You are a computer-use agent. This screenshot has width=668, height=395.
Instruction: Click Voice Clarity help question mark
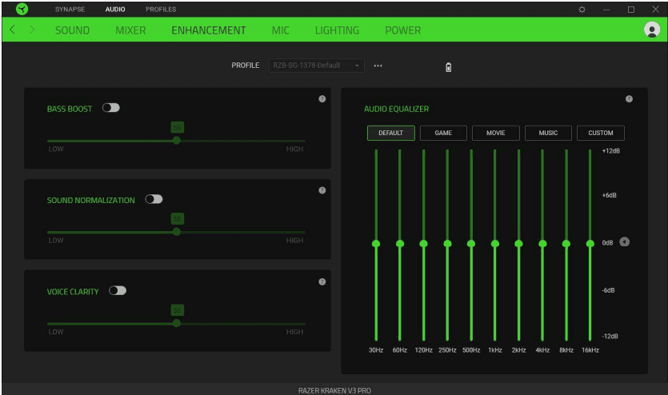(322, 281)
